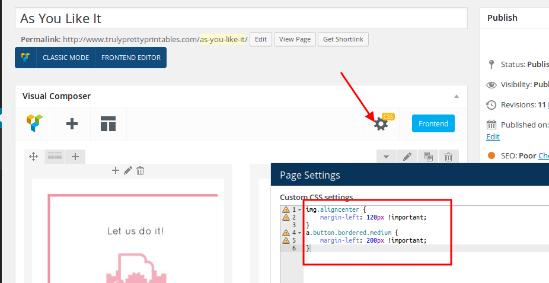
Task: Click the Revisions clock icon
Action: click(x=491, y=105)
